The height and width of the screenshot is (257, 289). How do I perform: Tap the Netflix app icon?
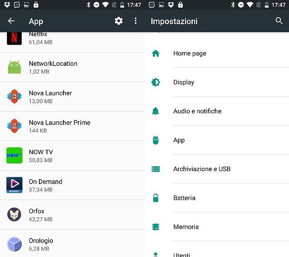click(x=14, y=38)
